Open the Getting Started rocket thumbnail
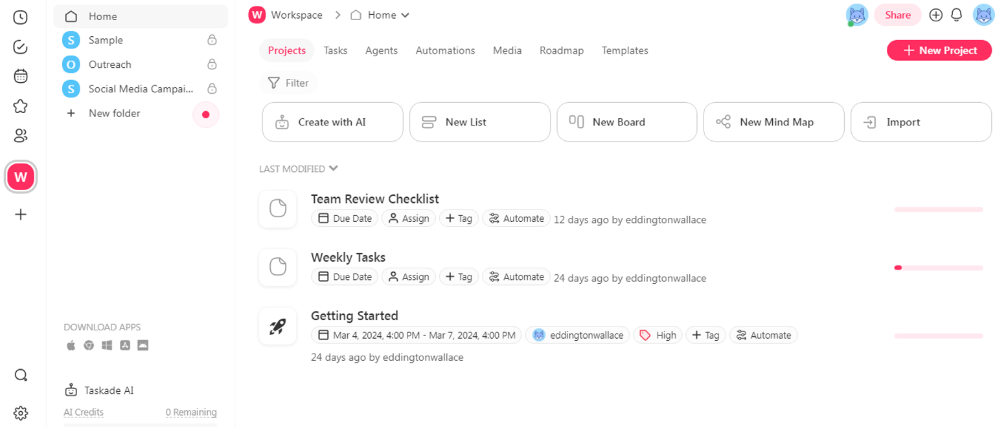This screenshot has width=995, height=428. pyautogui.click(x=277, y=326)
